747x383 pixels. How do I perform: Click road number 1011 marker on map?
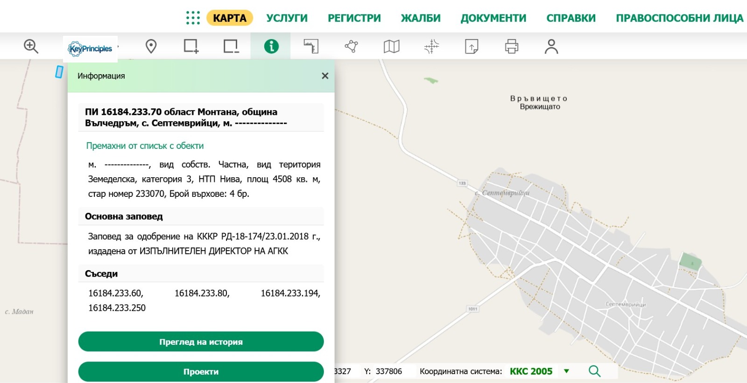pyautogui.click(x=472, y=309)
